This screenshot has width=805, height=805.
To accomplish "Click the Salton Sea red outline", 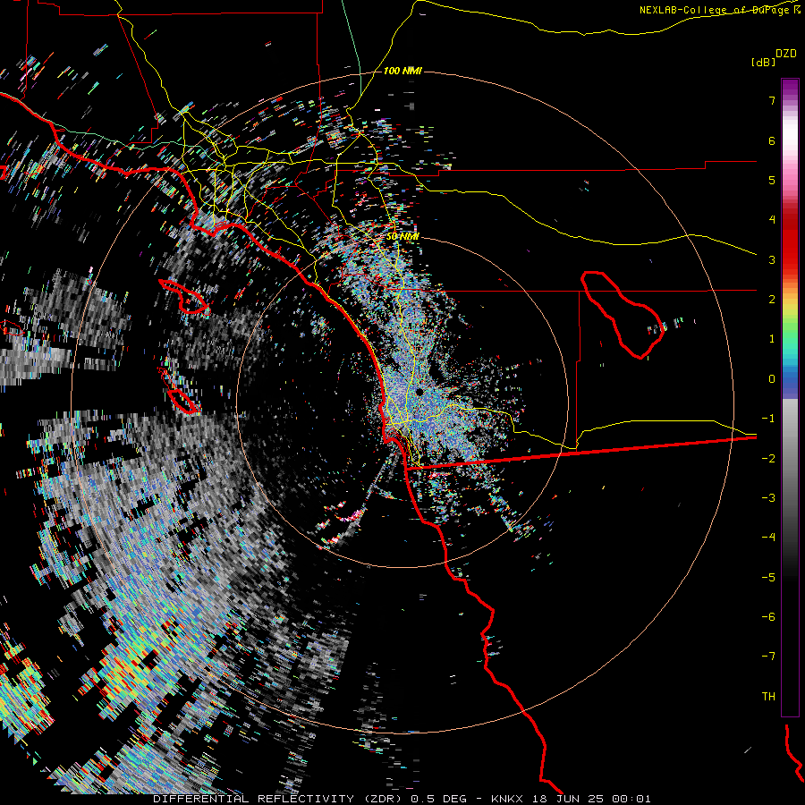I will [623, 315].
